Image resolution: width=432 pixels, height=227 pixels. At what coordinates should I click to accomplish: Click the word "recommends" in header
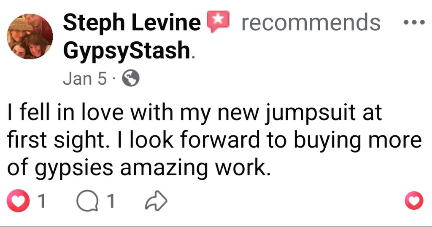point(310,23)
